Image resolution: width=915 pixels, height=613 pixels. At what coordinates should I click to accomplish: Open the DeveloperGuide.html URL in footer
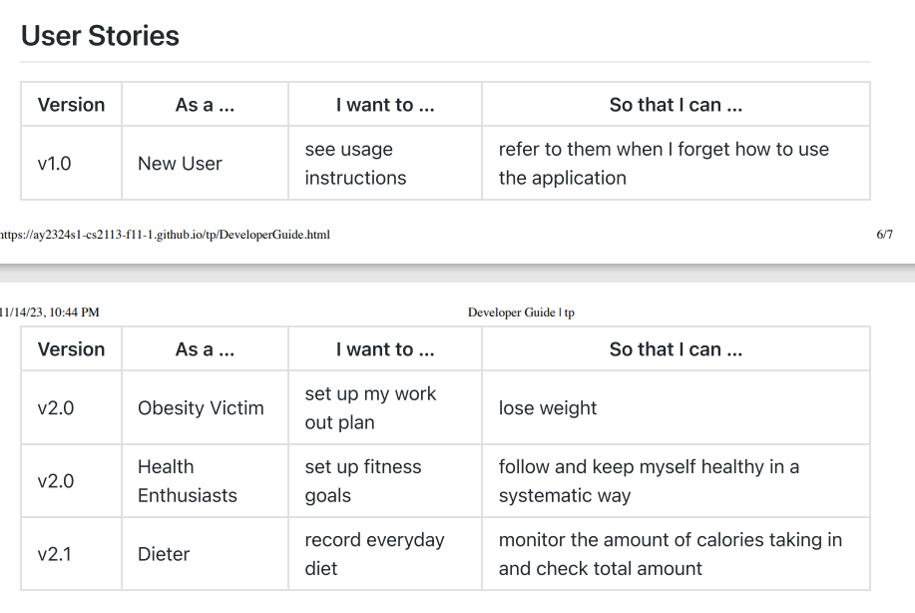coord(165,235)
